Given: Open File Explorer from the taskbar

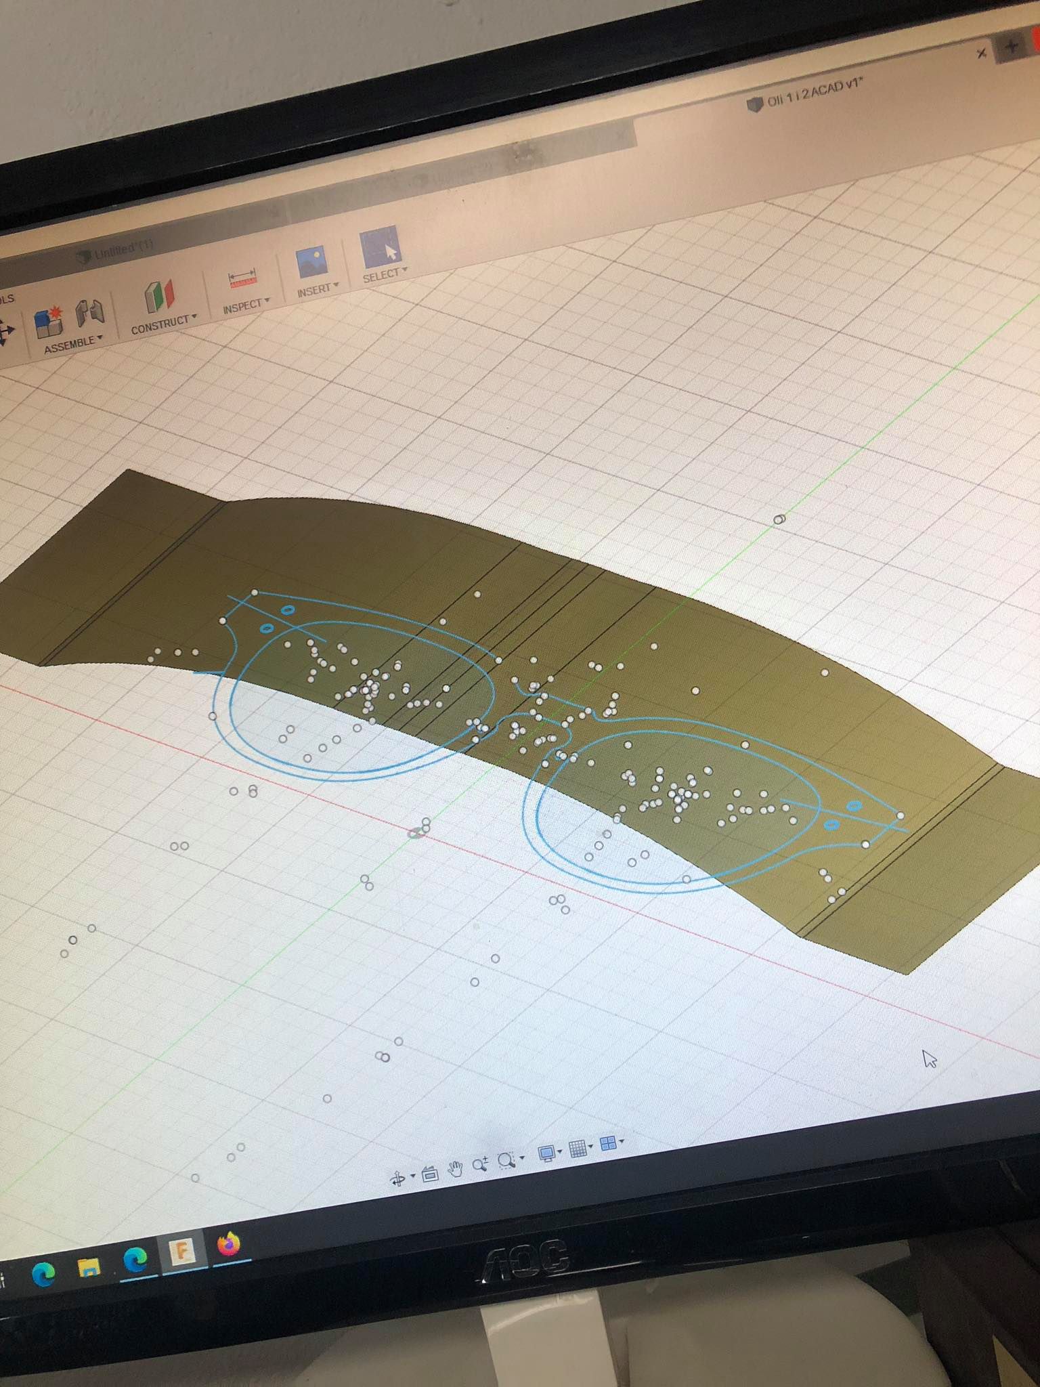Looking at the screenshot, I should 89,1268.
